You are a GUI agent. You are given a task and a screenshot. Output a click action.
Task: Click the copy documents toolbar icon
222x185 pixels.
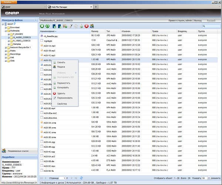click(x=76, y=26)
